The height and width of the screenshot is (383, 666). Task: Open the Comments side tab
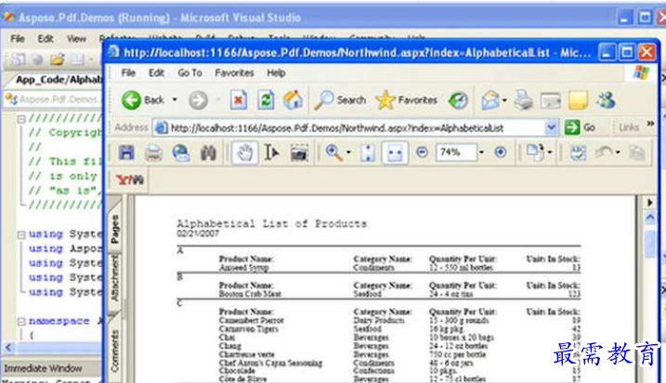tap(114, 351)
